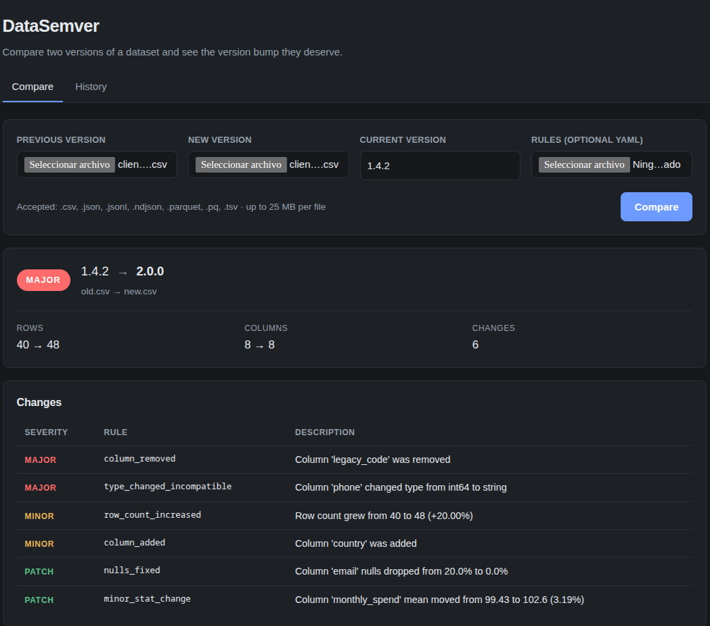Click the DataSemver heading

click(x=51, y=26)
